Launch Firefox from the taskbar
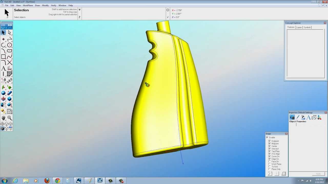Image resolution: width=328 pixels, height=184 pixels. (47, 181)
